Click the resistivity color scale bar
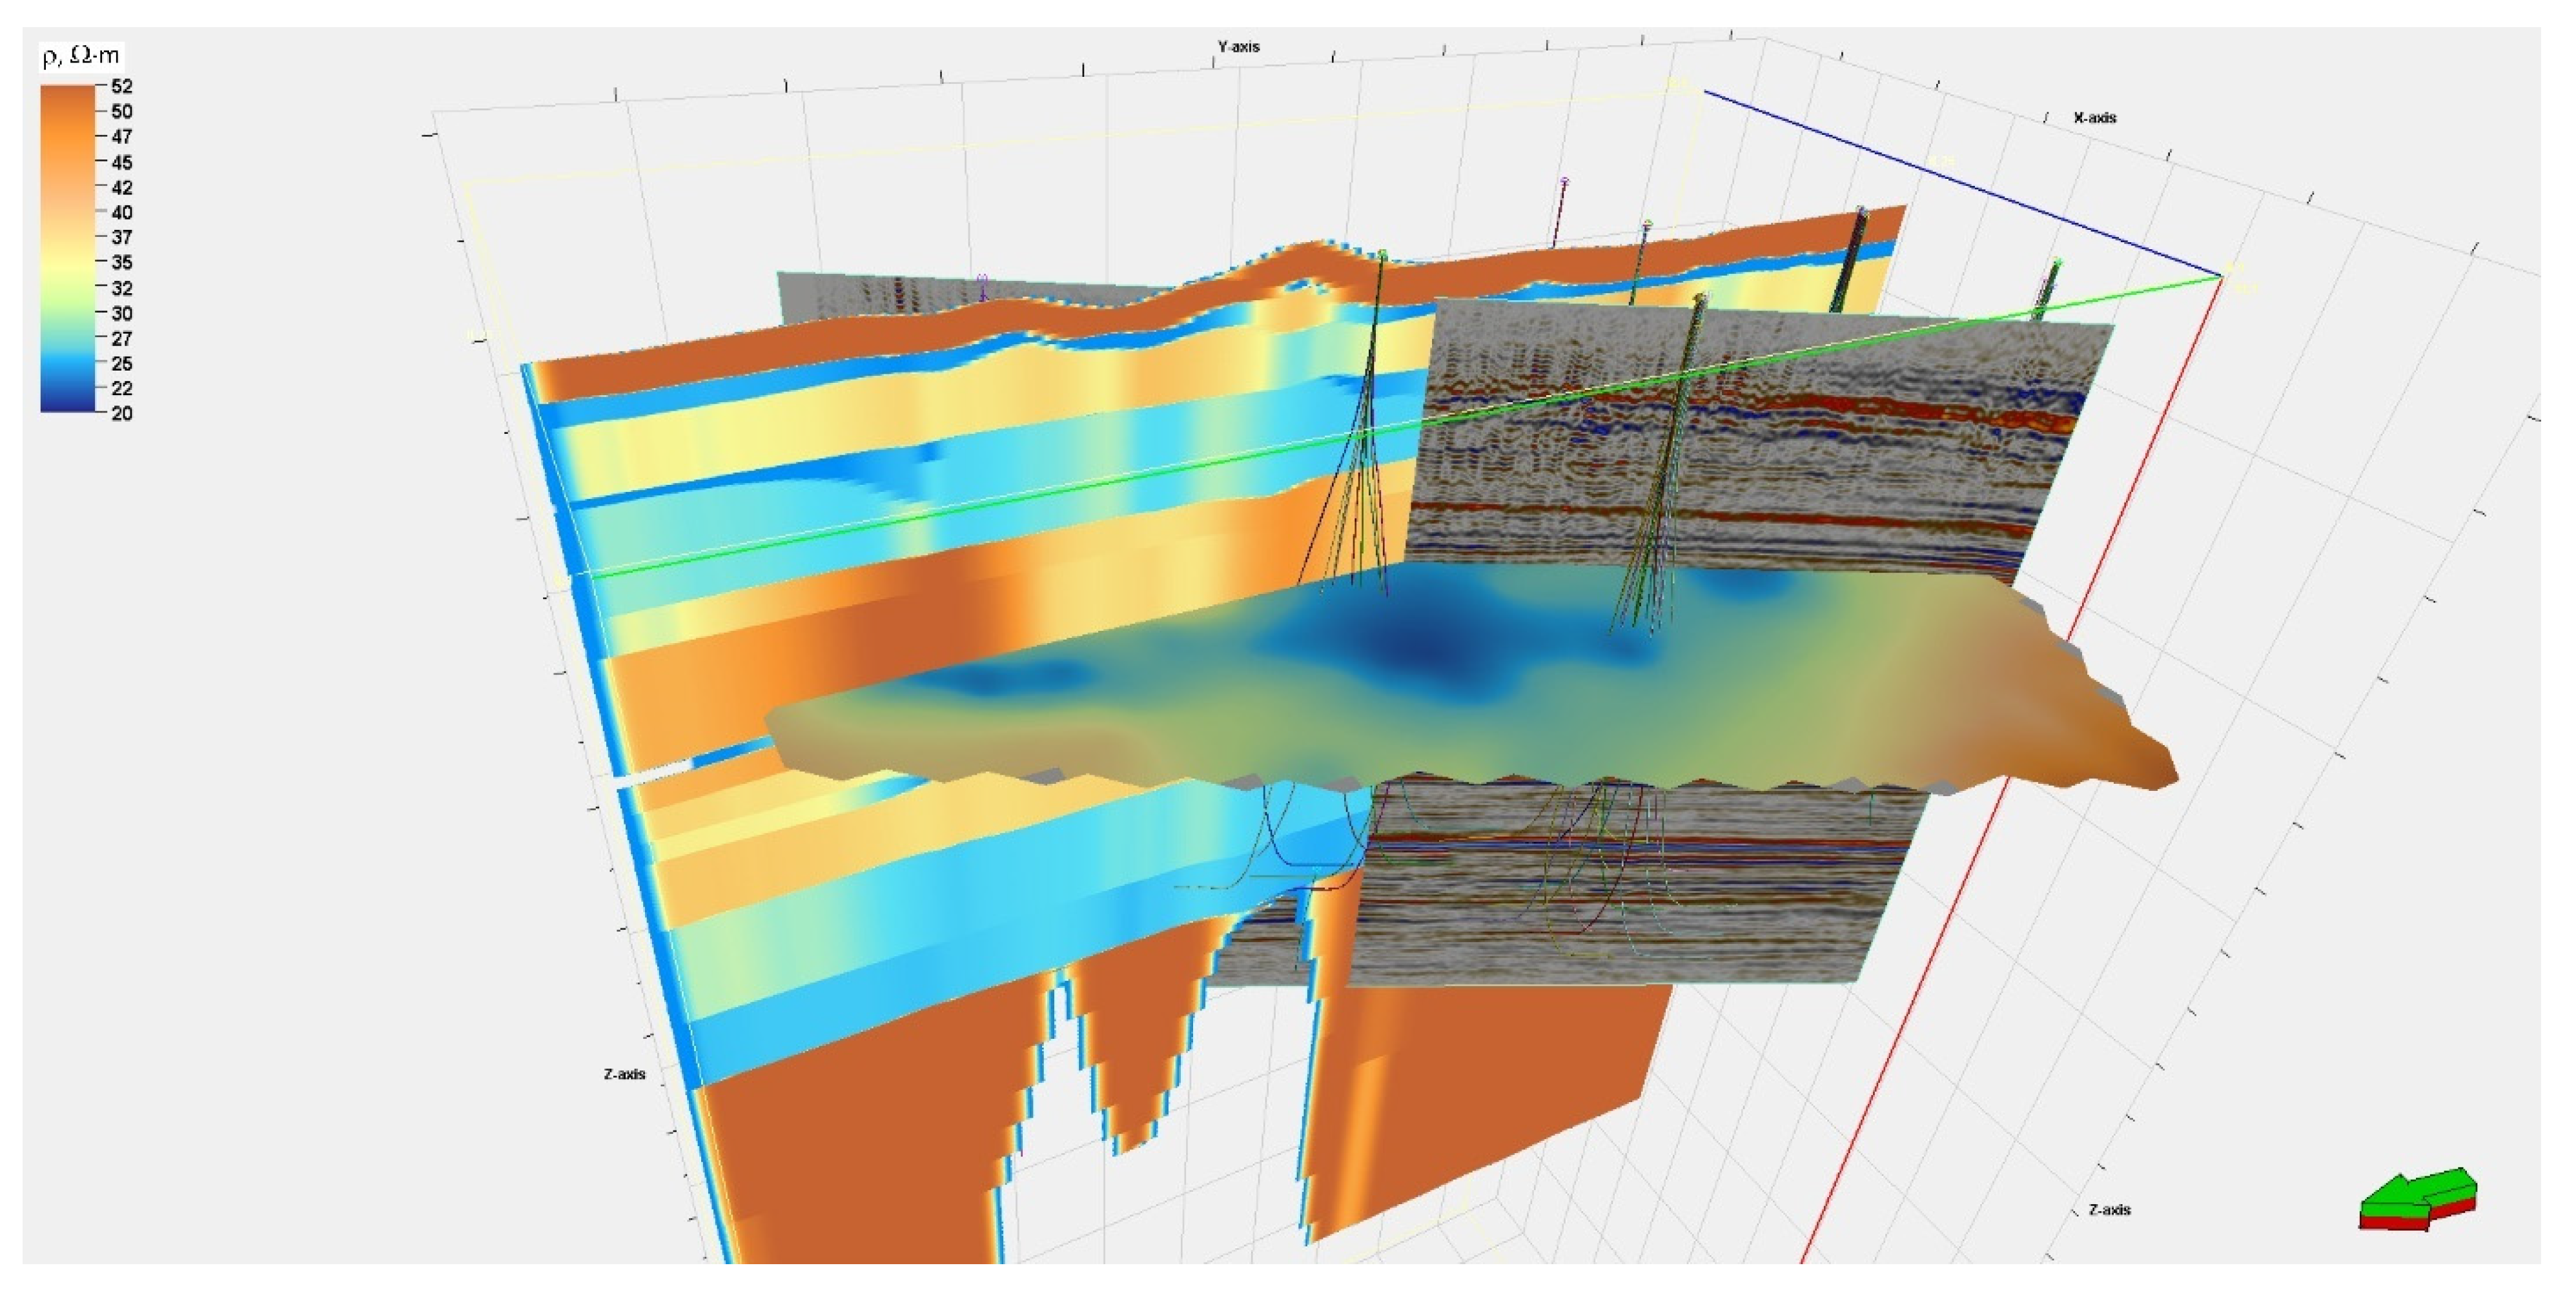 [x=67, y=248]
